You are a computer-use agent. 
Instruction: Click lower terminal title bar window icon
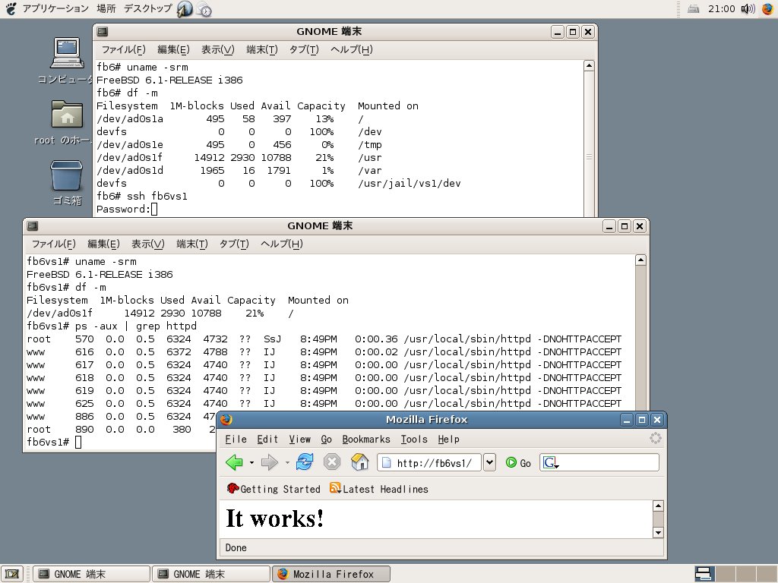click(x=32, y=226)
